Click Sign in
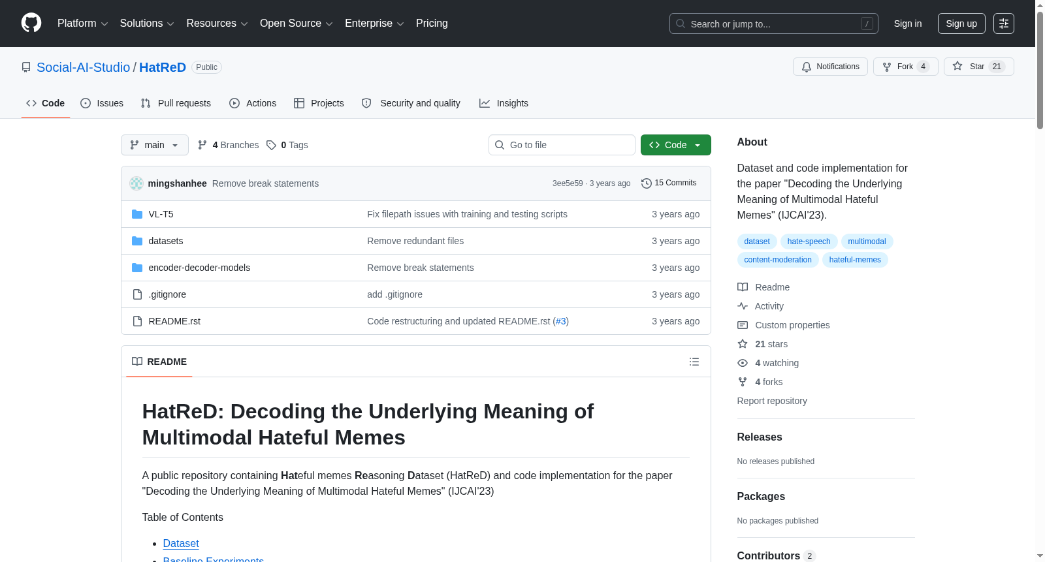This screenshot has width=1045, height=562. (x=908, y=23)
